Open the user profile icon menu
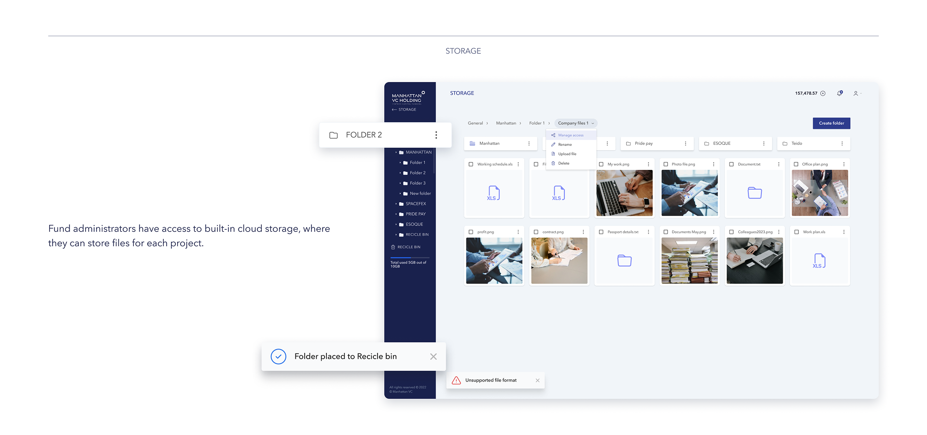This screenshot has width=927, height=435. [x=856, y=94]
